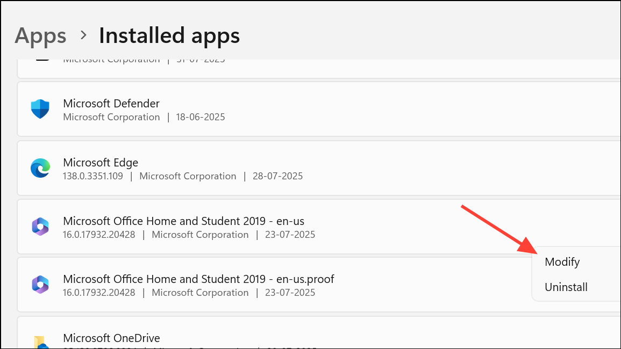Click the Microsoft Edge app icon

[40, 169]
